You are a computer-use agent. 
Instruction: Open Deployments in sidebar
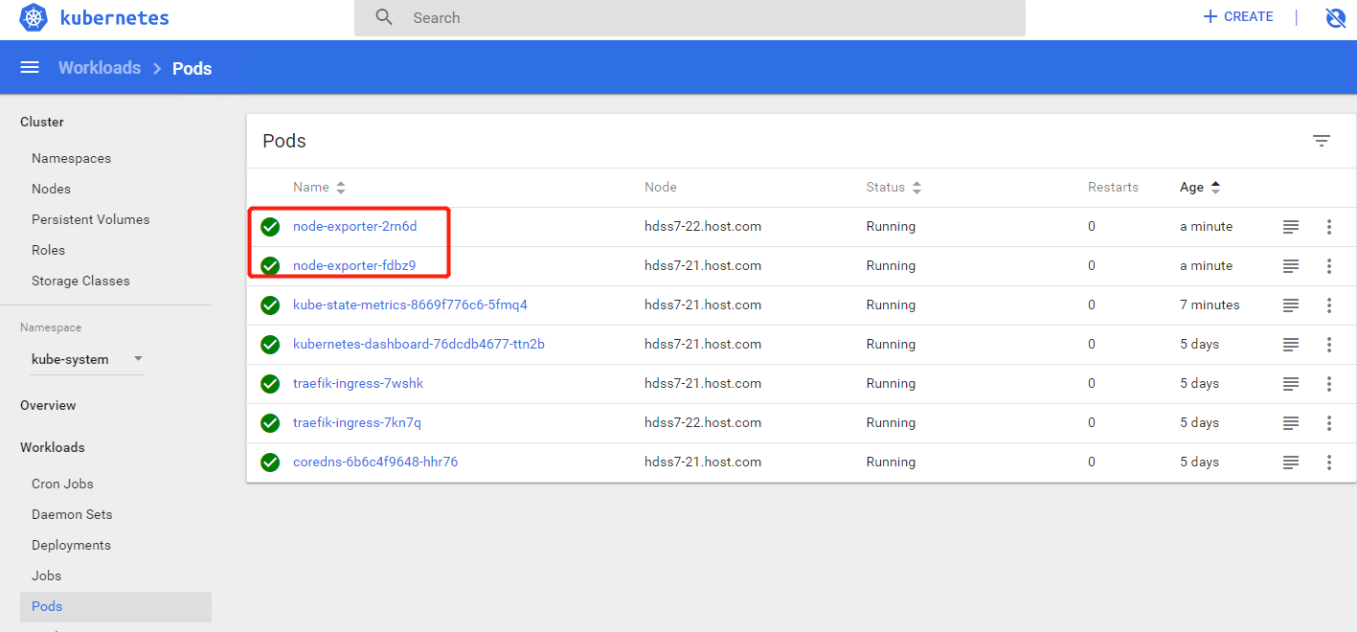point(71,545)
